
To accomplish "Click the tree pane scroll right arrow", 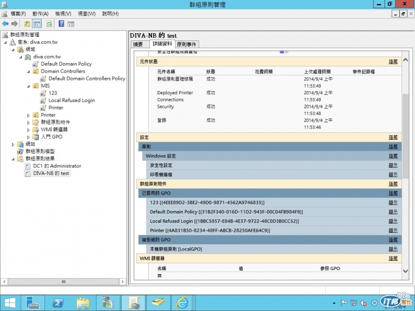I will coord(122,281).
